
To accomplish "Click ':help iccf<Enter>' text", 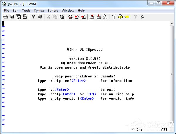I will (x=68, y=81).
